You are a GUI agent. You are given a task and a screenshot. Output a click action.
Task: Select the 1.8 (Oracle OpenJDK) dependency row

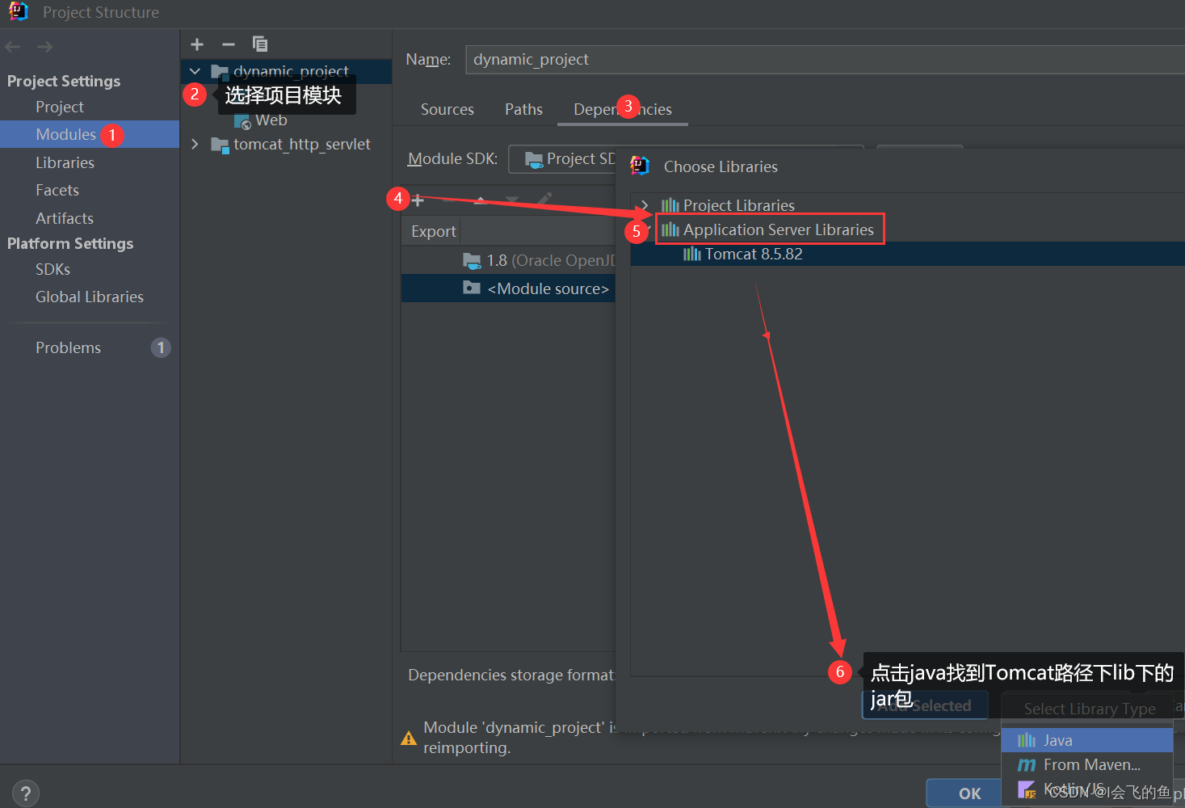pyautogui.click(x=508, y=260)
